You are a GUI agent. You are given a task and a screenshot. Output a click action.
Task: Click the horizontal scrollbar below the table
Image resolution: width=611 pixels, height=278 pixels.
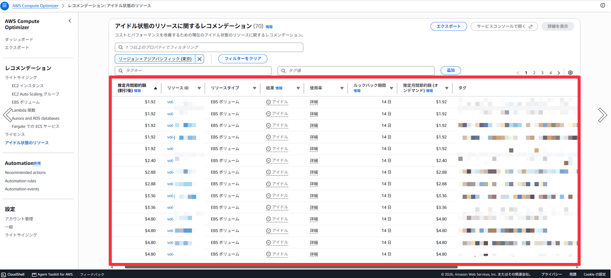tap(291, 267)
